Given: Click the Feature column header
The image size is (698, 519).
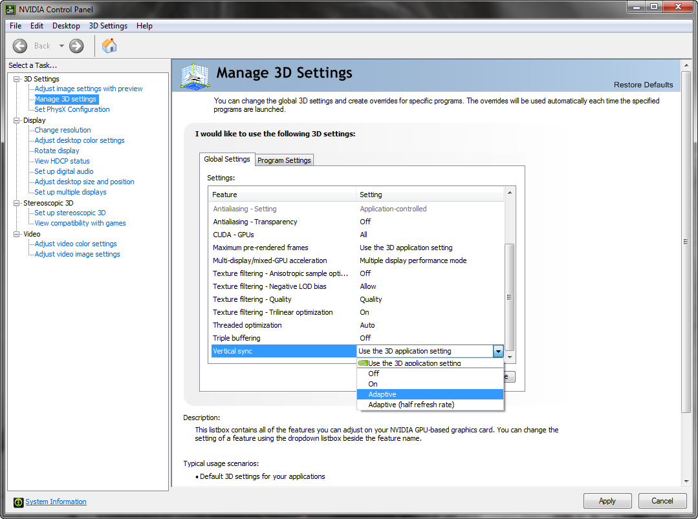Looking at the screenshot, I should click(283, 195).
